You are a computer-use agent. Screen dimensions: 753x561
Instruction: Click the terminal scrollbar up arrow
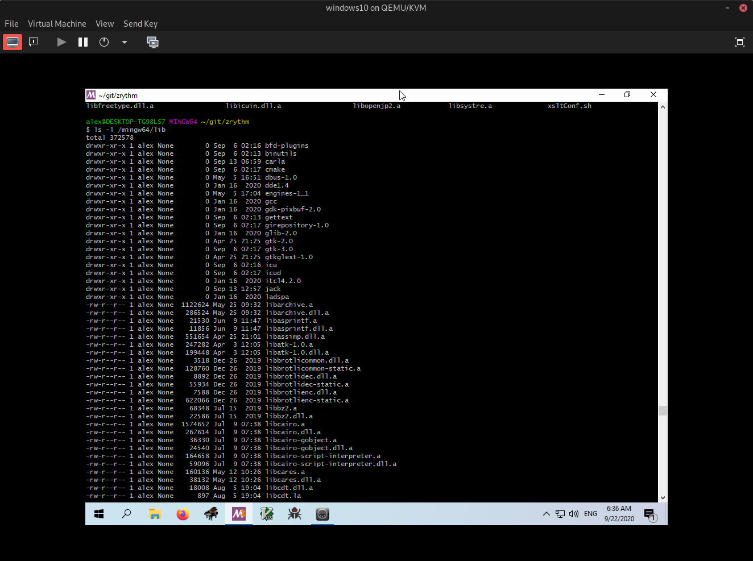(x=663, y=107)
